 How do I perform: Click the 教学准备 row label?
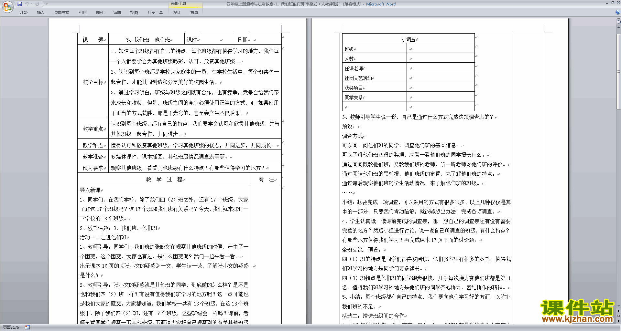pyautogui.click(x=94, y=157)
